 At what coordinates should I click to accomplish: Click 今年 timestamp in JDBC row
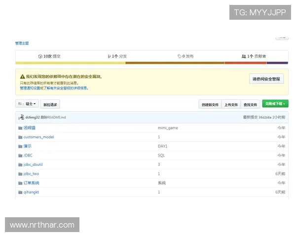[x=281, y=156]
